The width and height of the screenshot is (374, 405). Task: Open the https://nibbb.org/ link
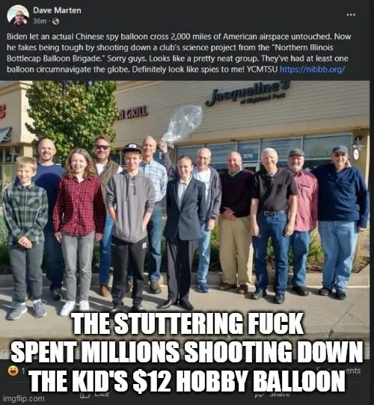pos(312,69)
